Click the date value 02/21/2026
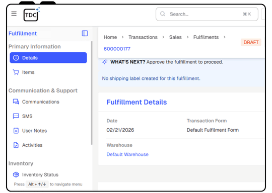The height and width of the screenshot is (193, 272). pyautogui.click(x=120, y=130)
